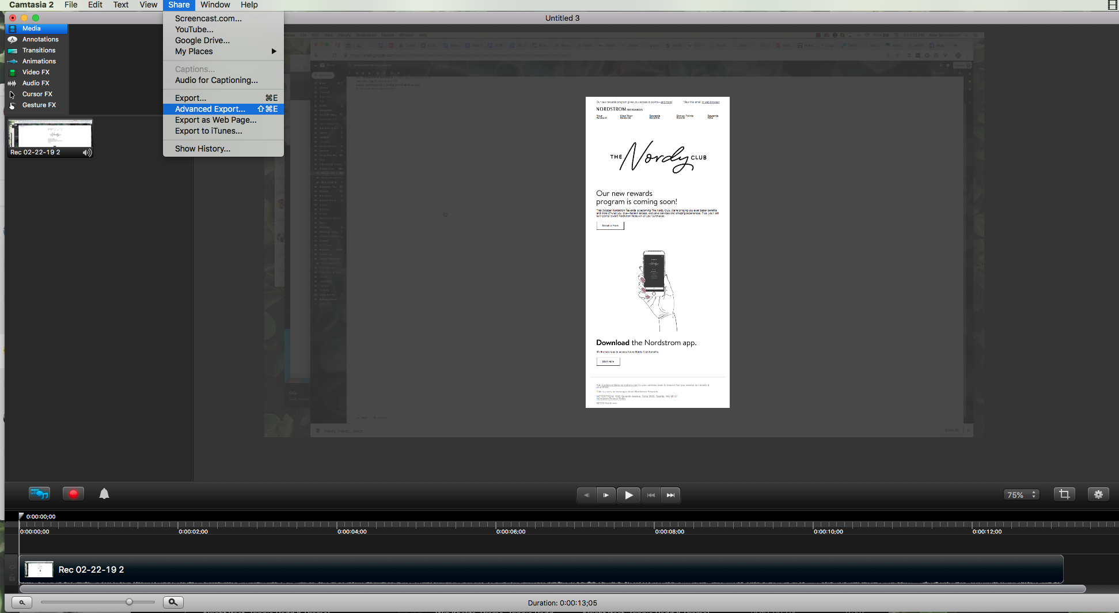Choose Show History from the Share menu
Image resolution: width=1119 pixels, height=613 pixels.
pyautogui.click(x=203, y=149)
